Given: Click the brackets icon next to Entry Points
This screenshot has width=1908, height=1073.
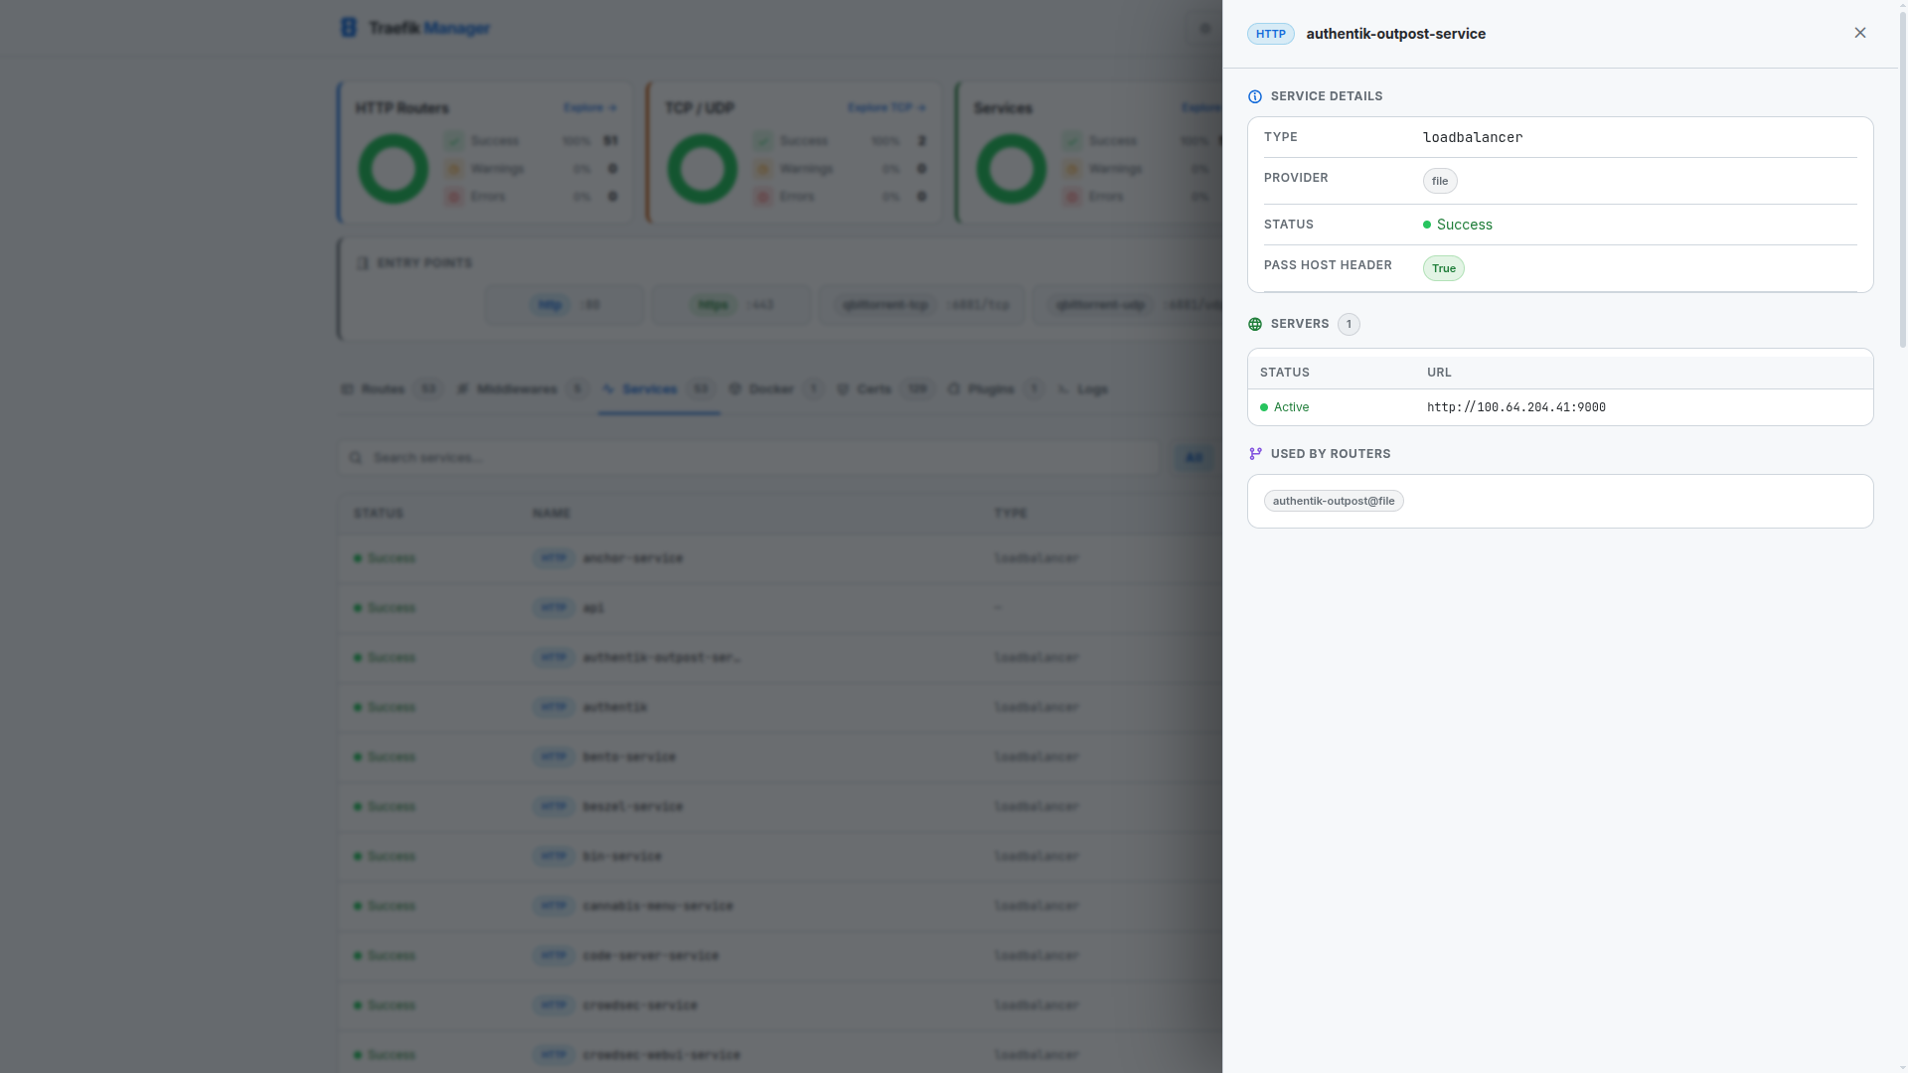Looking at the screenshot, I should [x=362, y=262].
